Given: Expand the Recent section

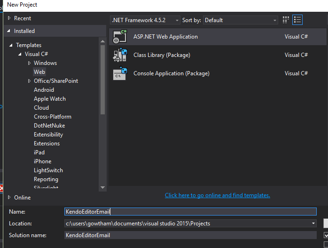Looking at the screenshot, I should 9,18.
